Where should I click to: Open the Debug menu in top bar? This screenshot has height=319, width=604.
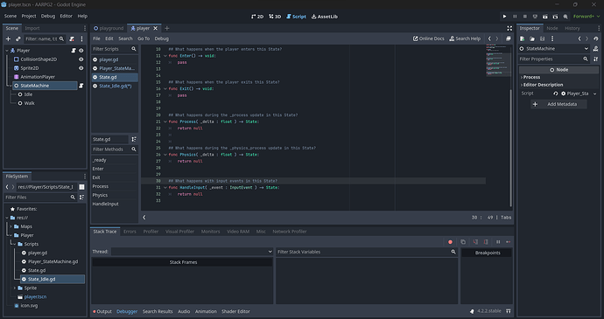pos(48,16)
